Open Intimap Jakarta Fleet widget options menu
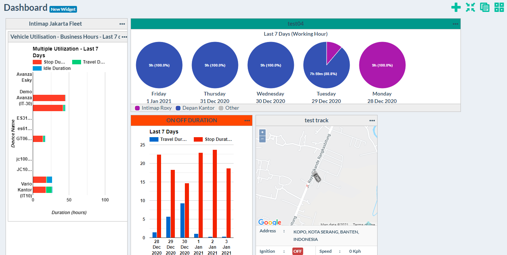The height and width of the screenshot is (255, 507). tap(122, 24)
